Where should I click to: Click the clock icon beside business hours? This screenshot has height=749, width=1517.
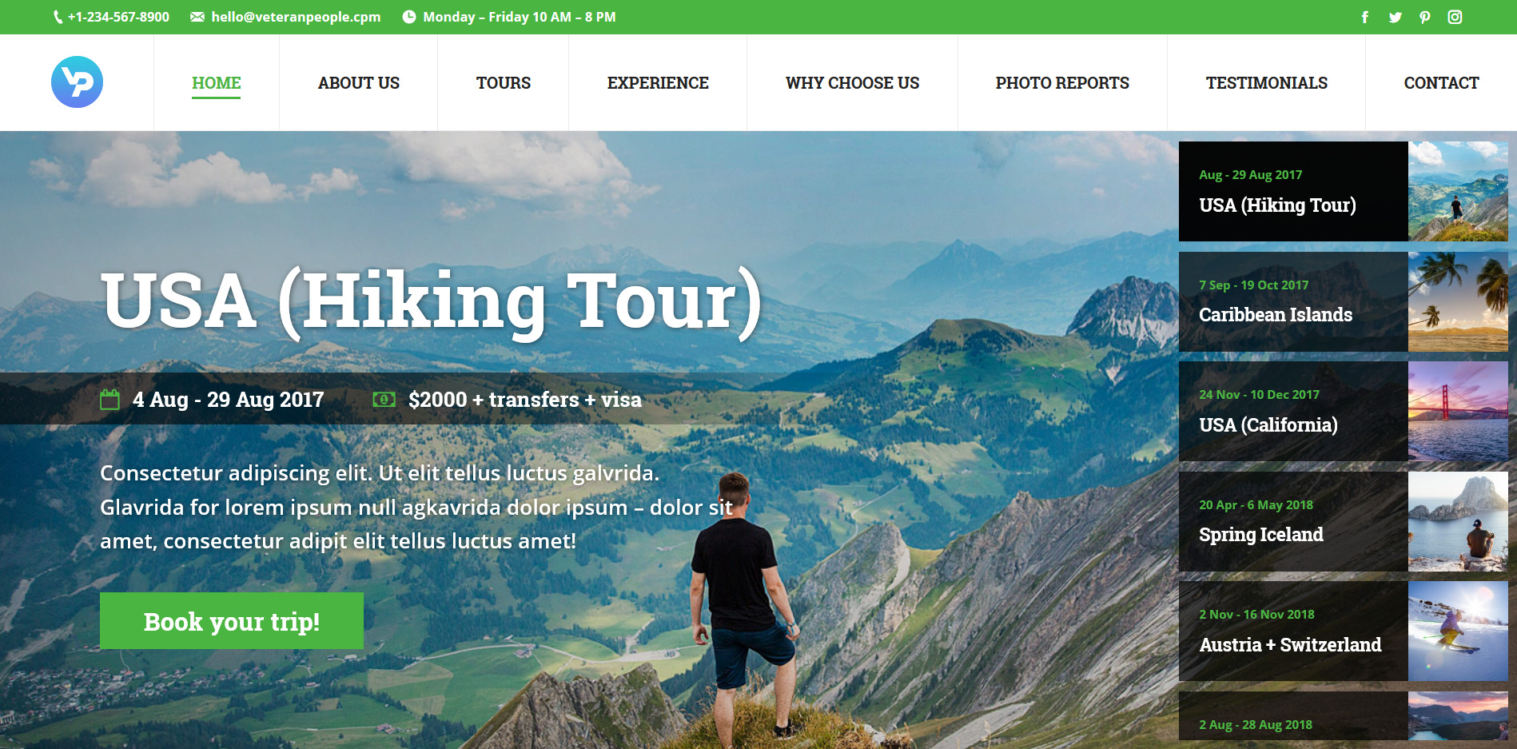(x=409, y=17)
